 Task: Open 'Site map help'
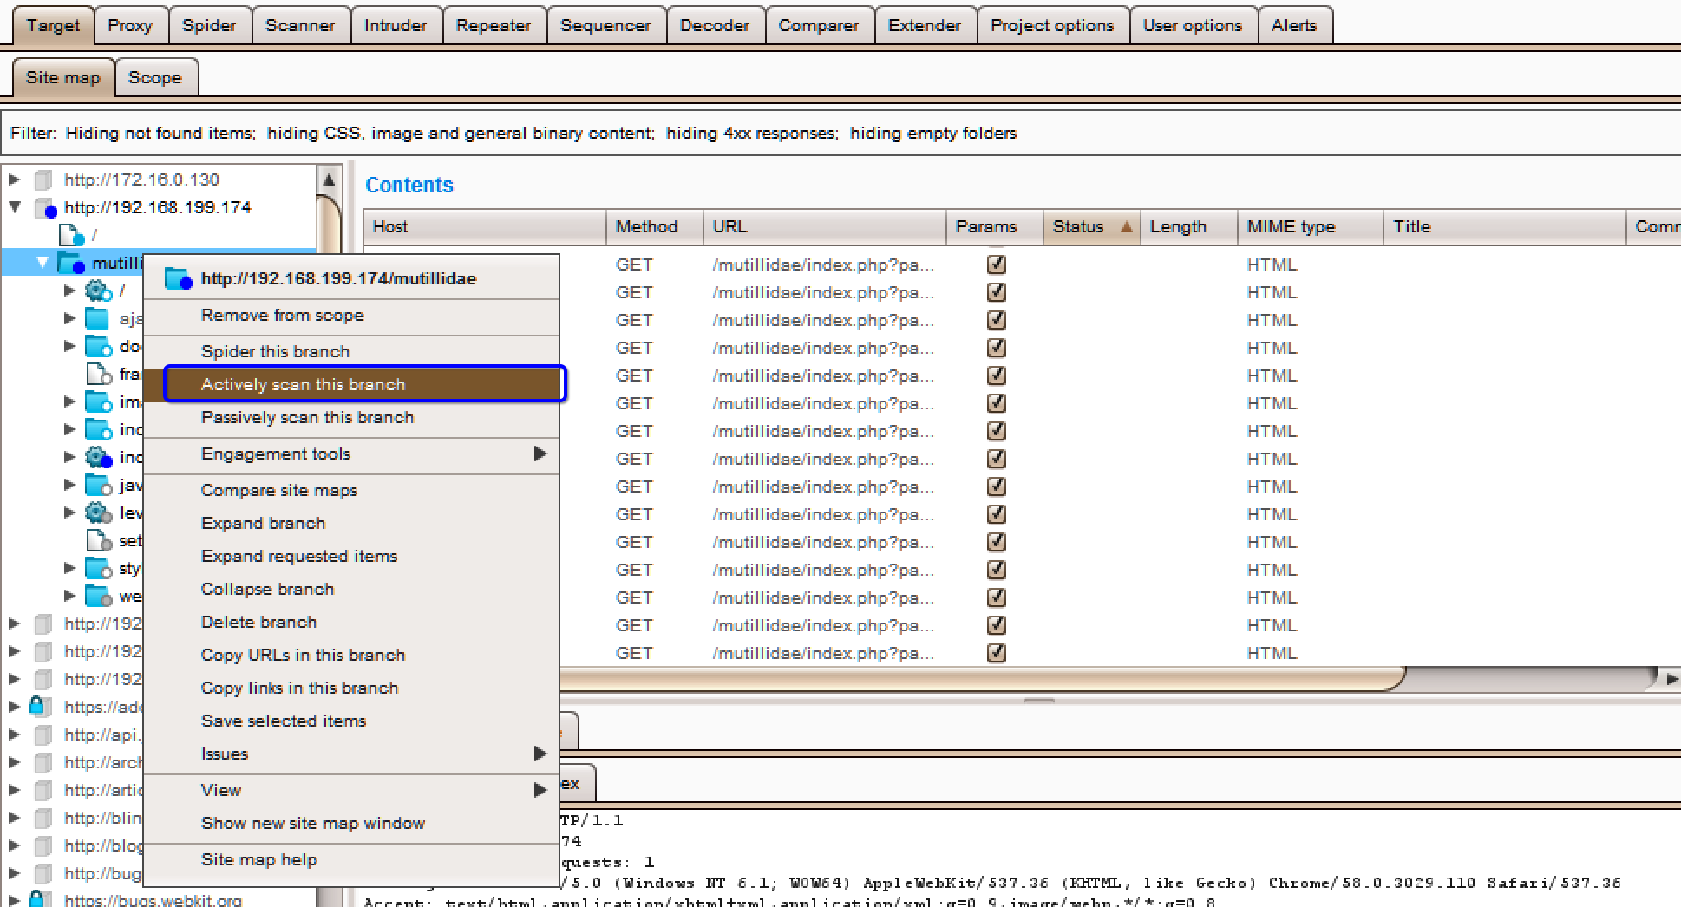point(351,860)
